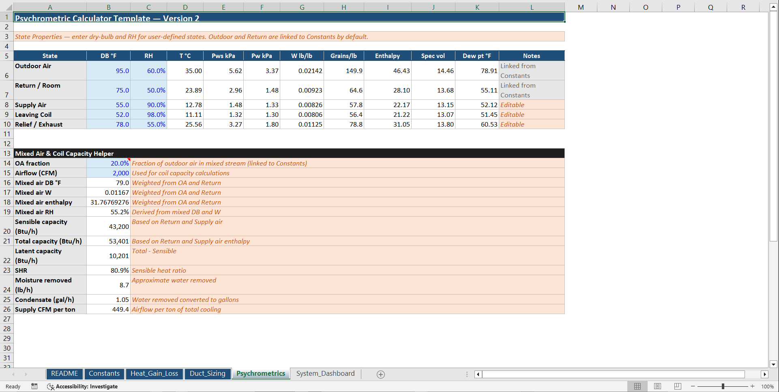Click the vertical scrollbar down arrow
This screenshot has width=779, height=392.
[774, 364]
